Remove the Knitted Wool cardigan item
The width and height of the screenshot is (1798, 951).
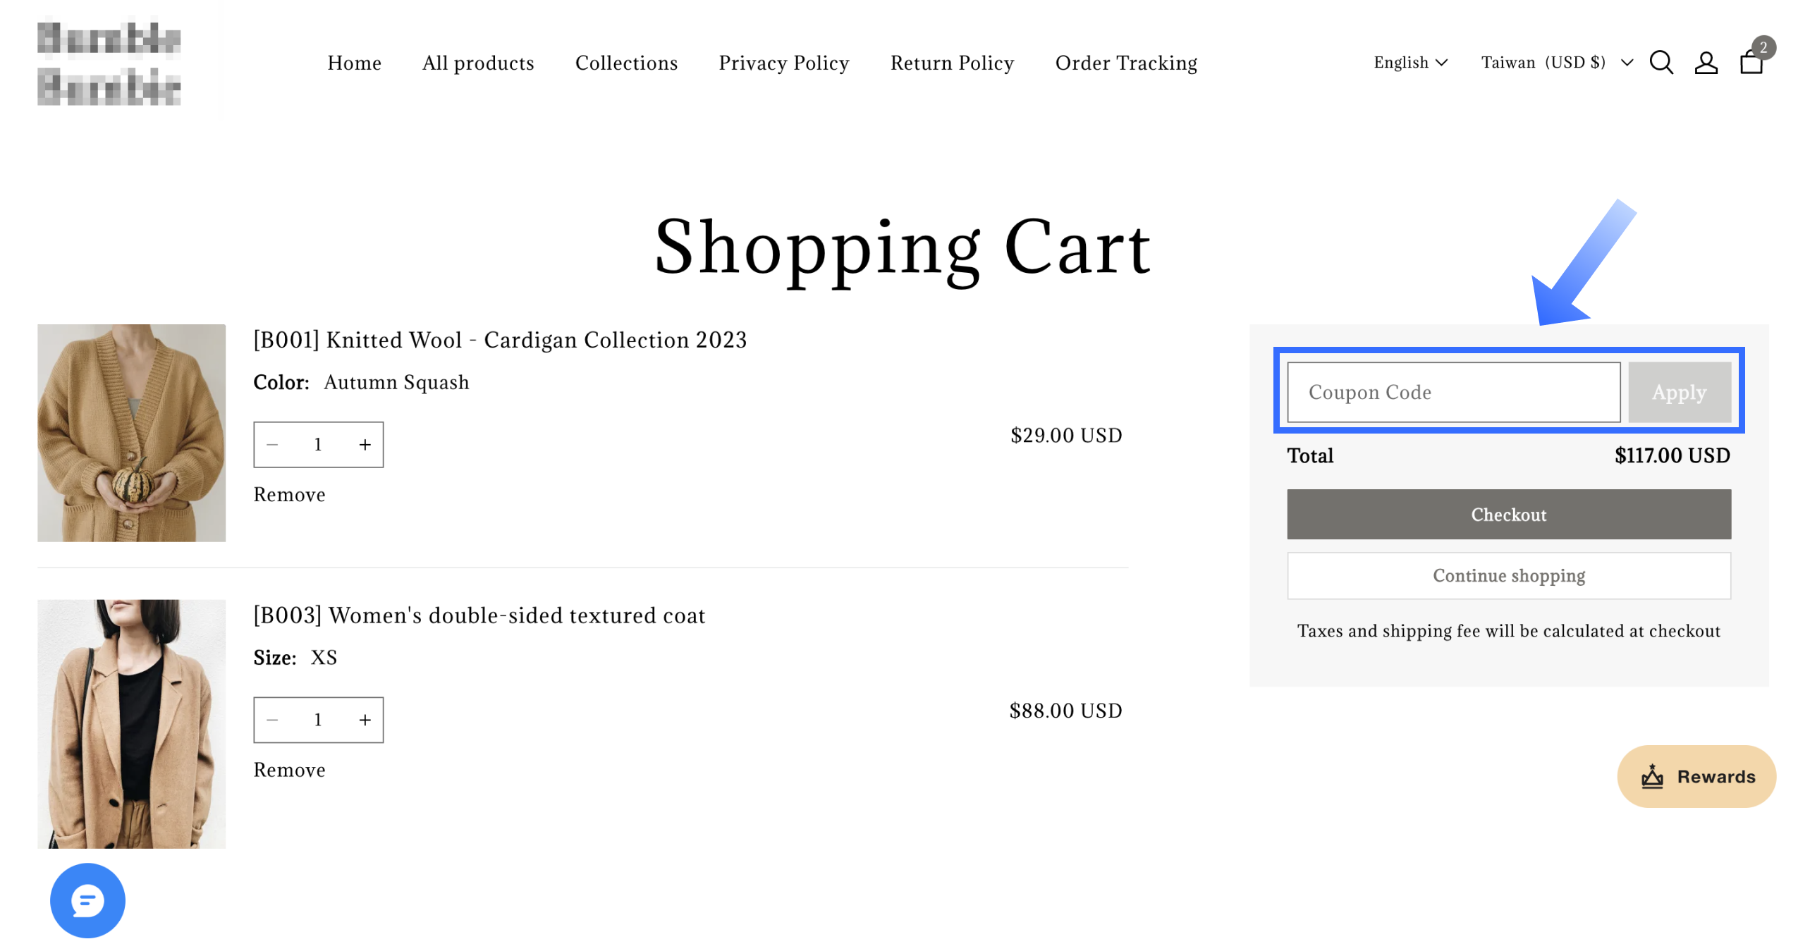289,494
